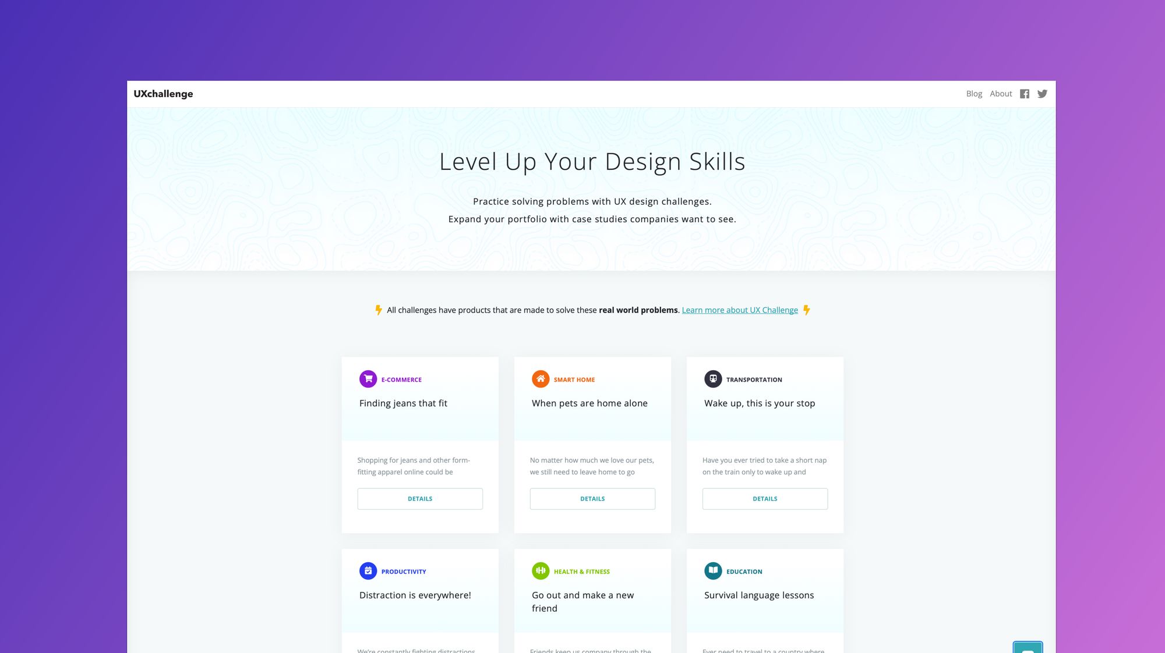Click the Twitter icon in navbar
The width and height of the screenshot is (1165, 653).
[1043, 94]
